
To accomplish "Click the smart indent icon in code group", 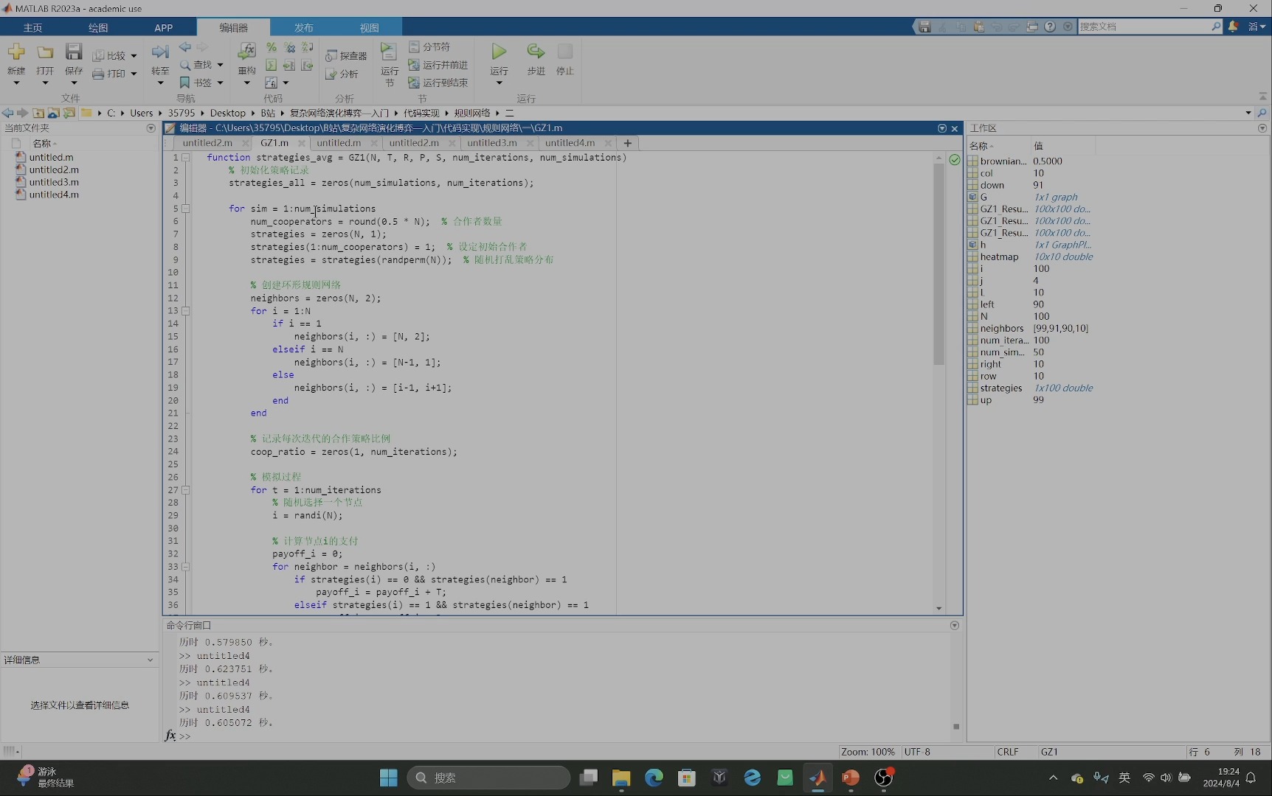I will [x=272, y=65].
